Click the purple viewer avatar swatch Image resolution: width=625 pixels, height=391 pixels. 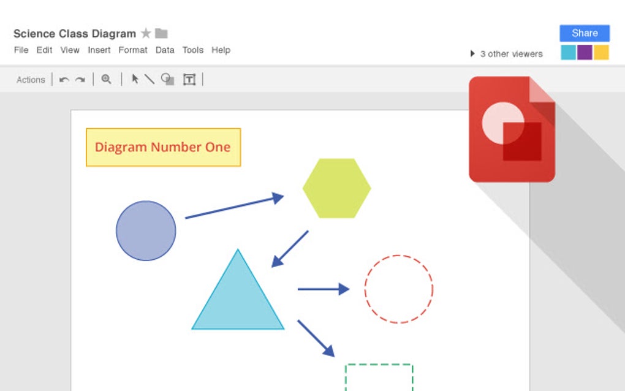coord(584,53)
